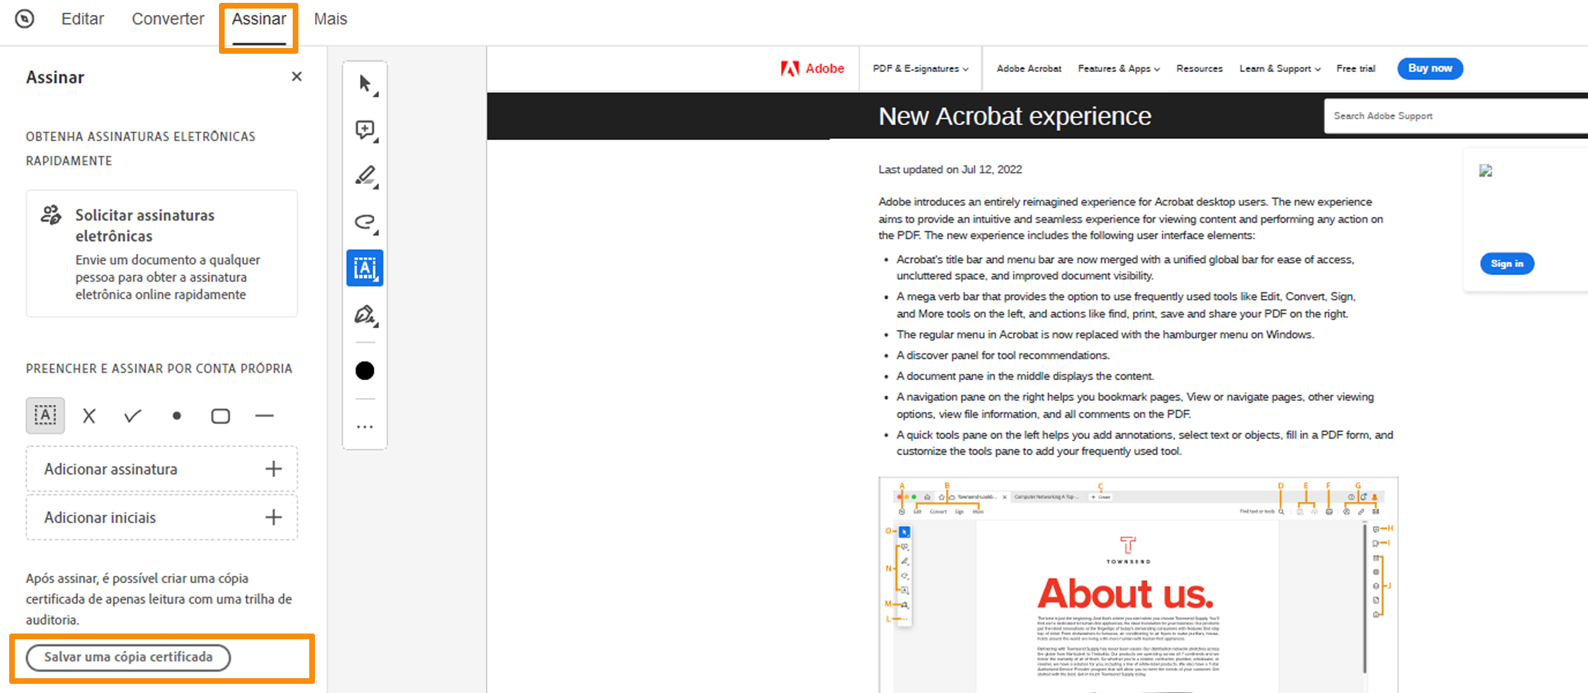Click the Acrobat home logo icon
Viewport: 1588px width, 693px height.
click(25, 19)
